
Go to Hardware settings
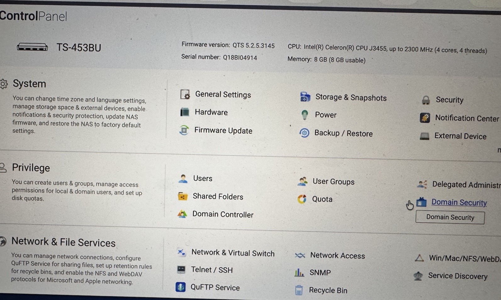[x=211, y=112]
